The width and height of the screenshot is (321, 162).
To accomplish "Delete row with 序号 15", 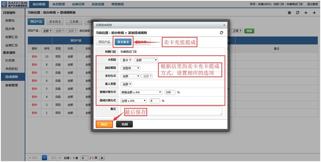I will 35,56.
